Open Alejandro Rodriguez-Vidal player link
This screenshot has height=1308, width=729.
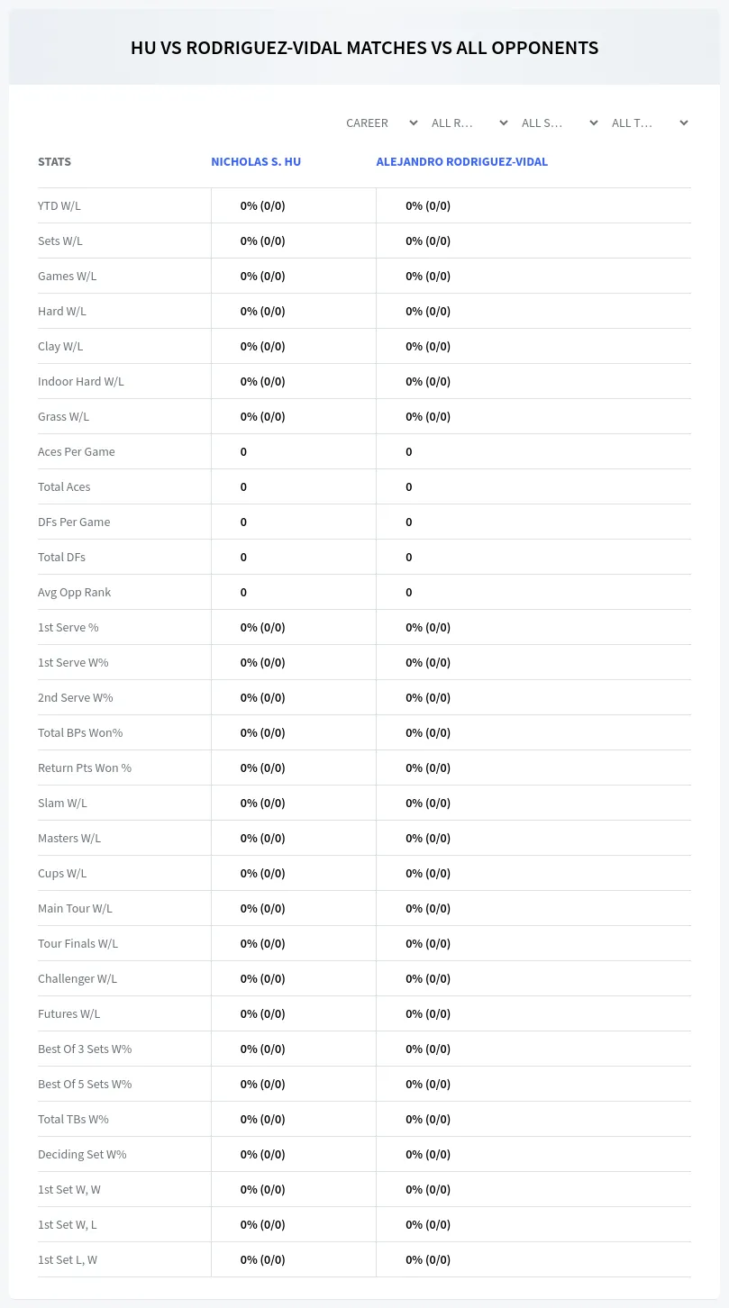462,162
